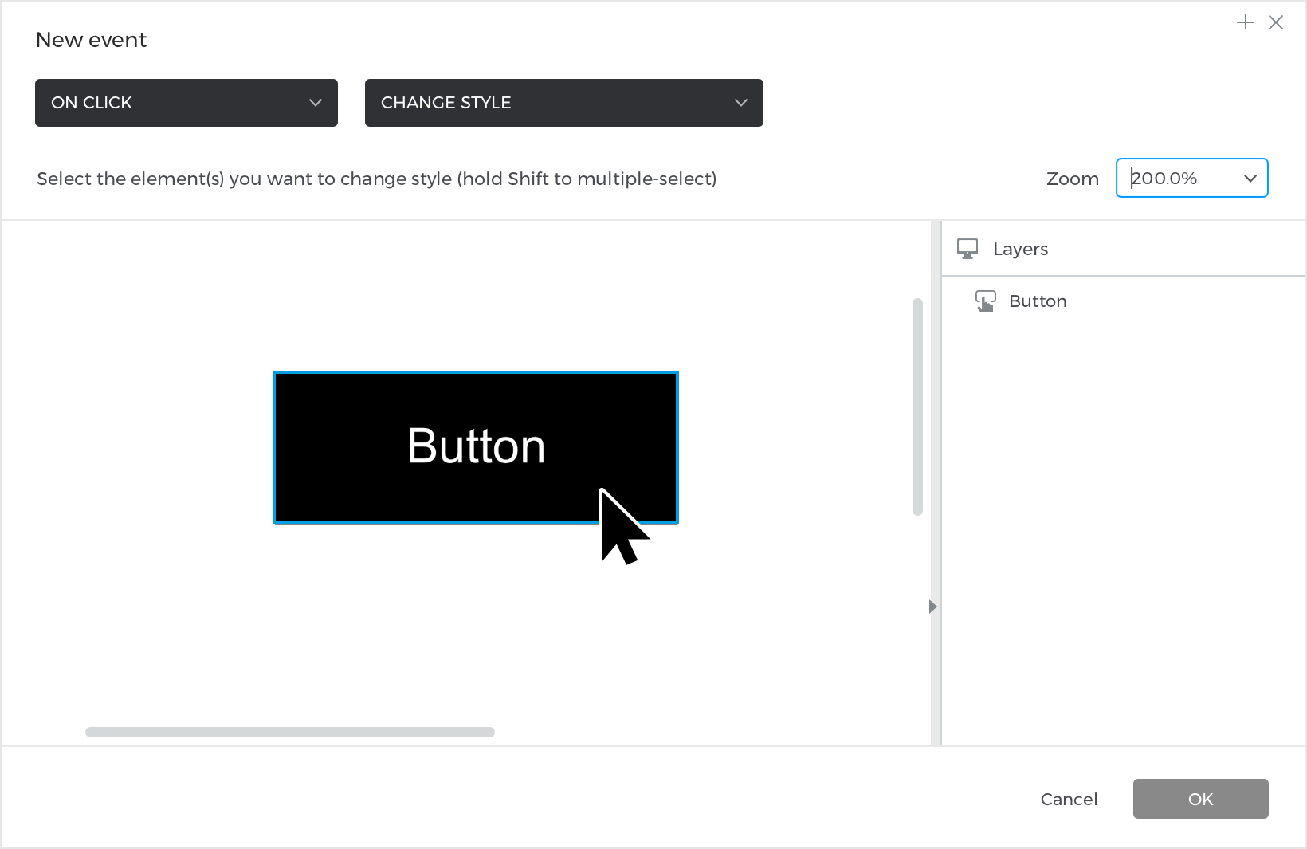The width and height of the screenshot is (1307, 849).
Task: Select the black Button element on canvas
Action: pyautogui.click(x=476, y=446)
